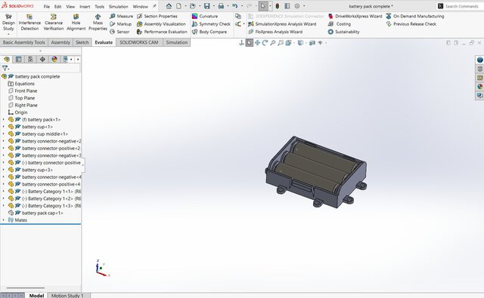Select the Measure tool
This screenshot has height=298, width=484.
pyautogui.click(x=121, y=16)
